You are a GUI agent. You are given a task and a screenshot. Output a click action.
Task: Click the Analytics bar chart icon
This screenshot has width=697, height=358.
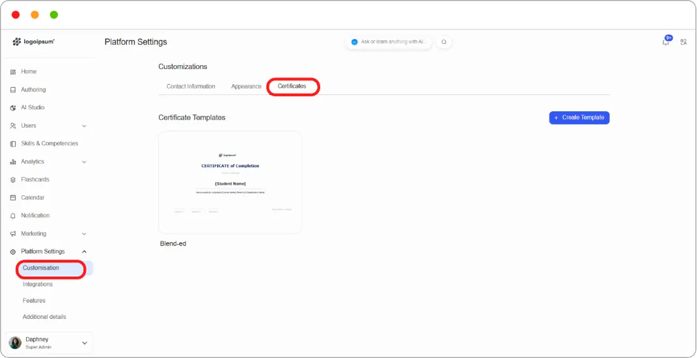13,162
